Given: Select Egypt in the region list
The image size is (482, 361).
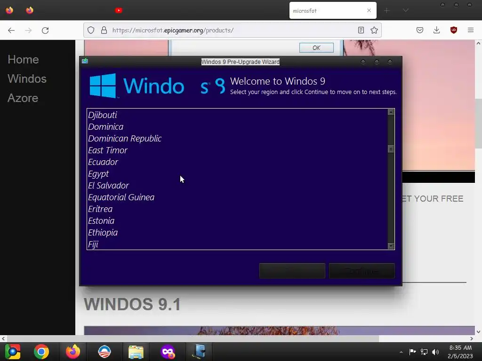Looking at the screenshot, I should (237, 174).
